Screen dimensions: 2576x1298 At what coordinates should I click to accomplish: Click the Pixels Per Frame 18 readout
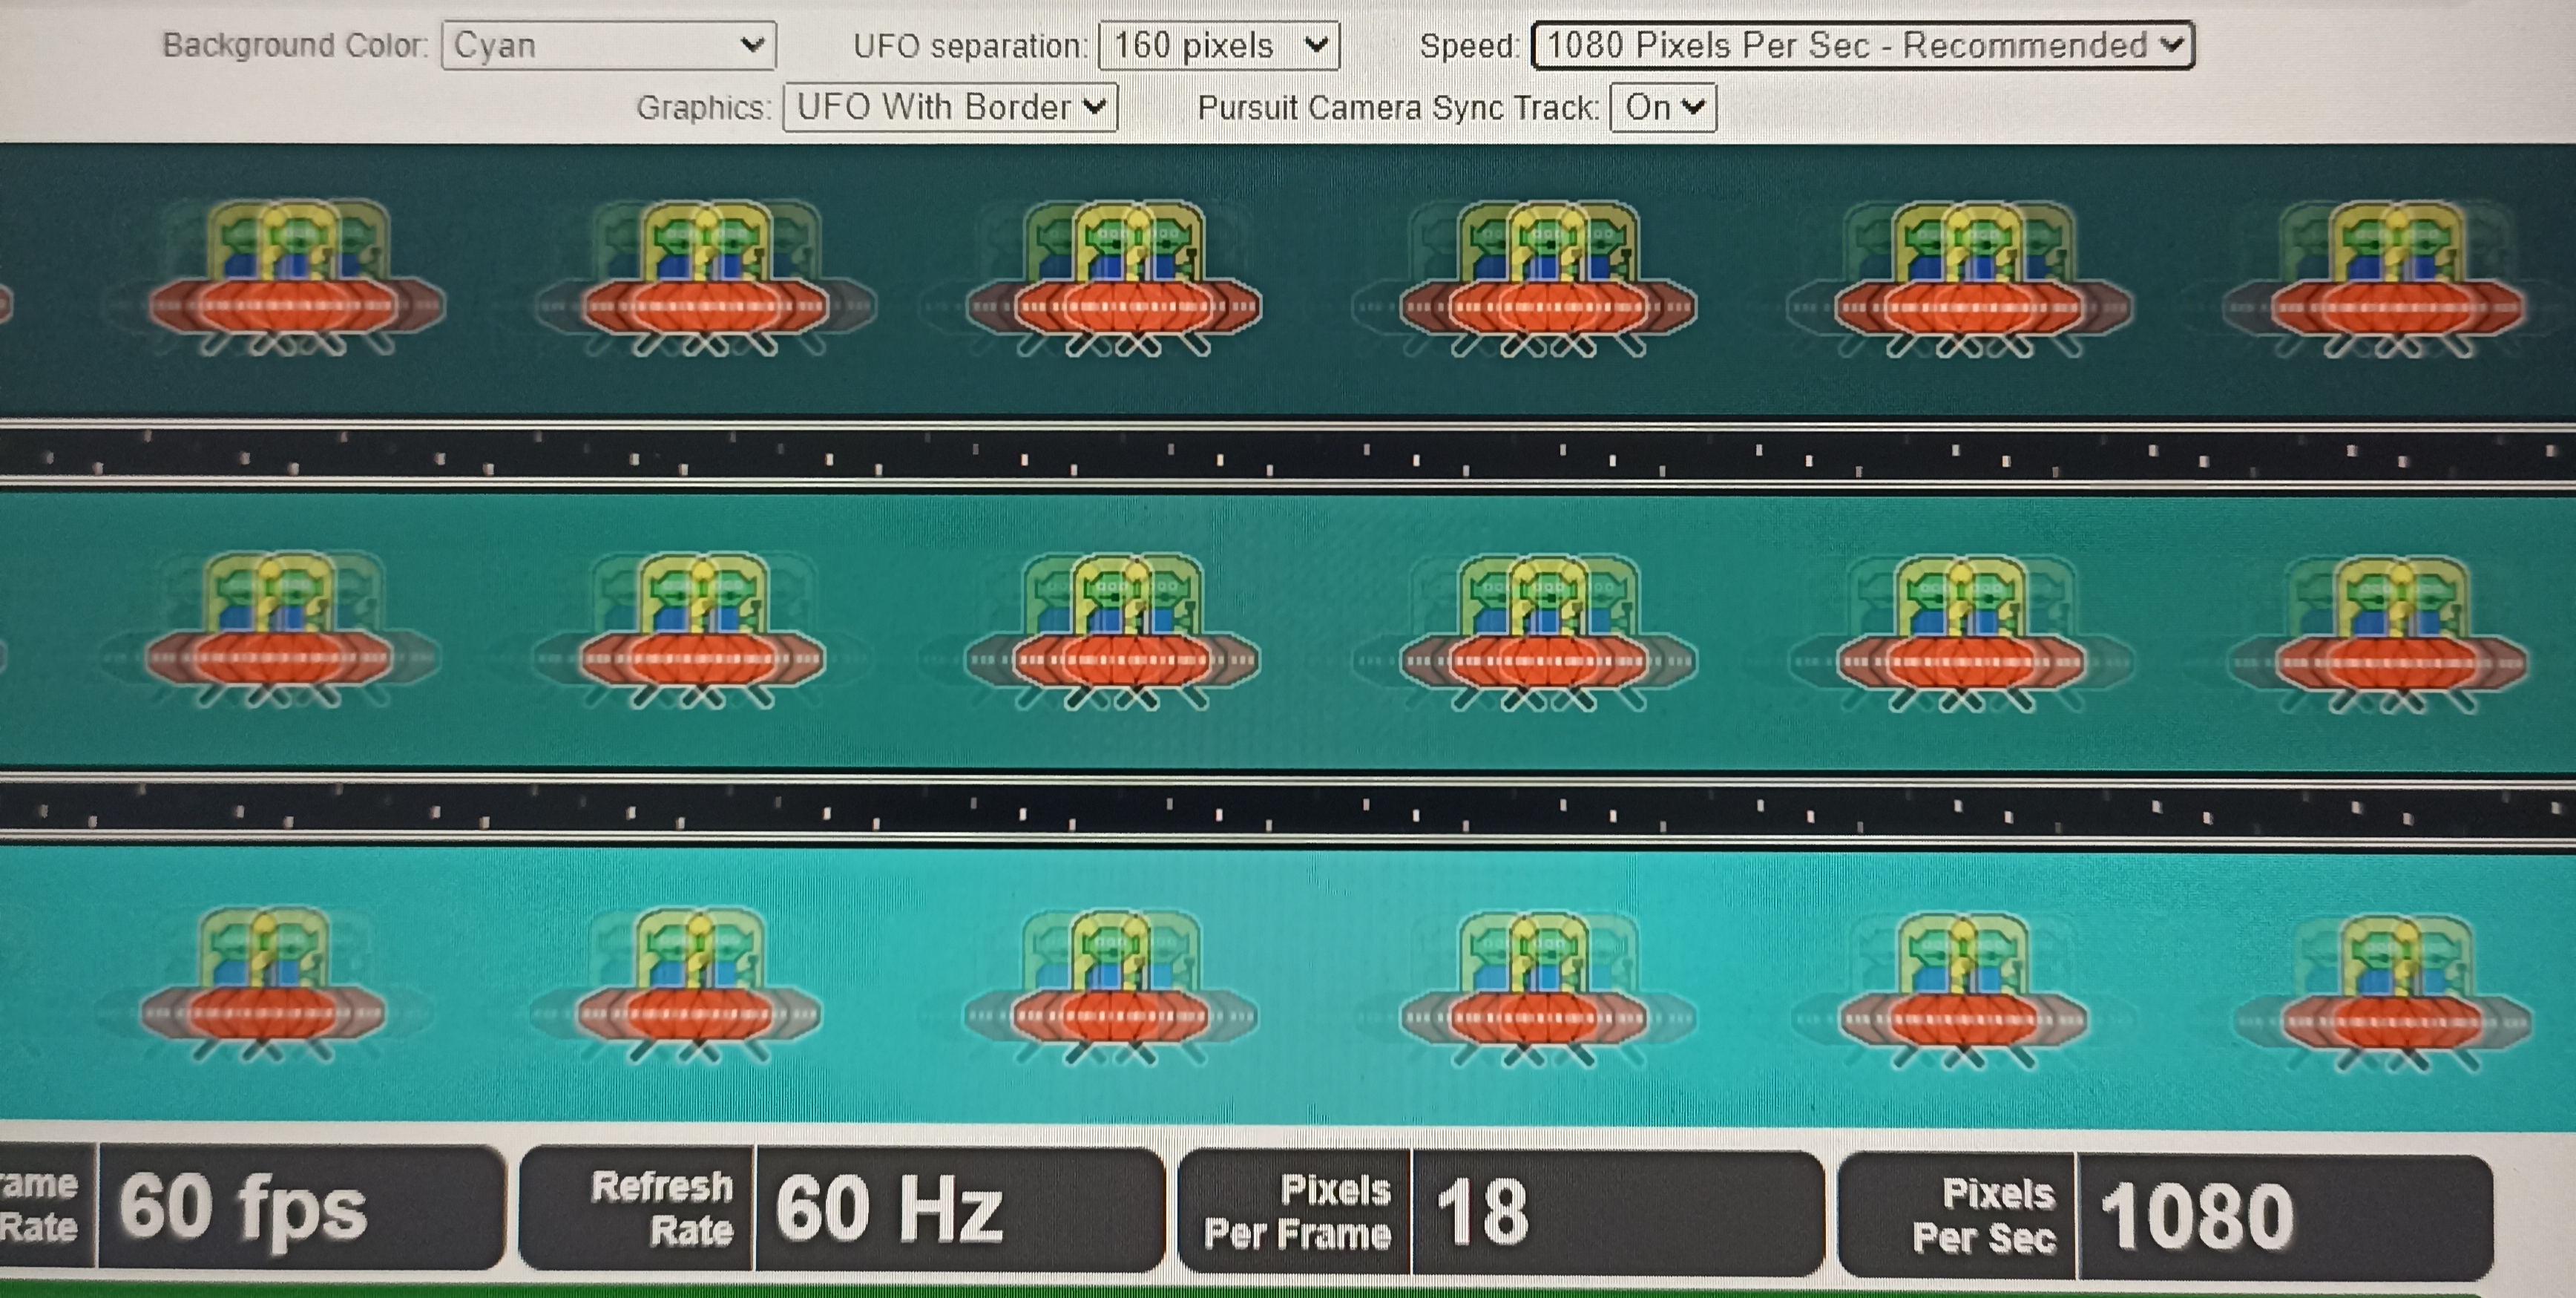pos(1482,1213)
